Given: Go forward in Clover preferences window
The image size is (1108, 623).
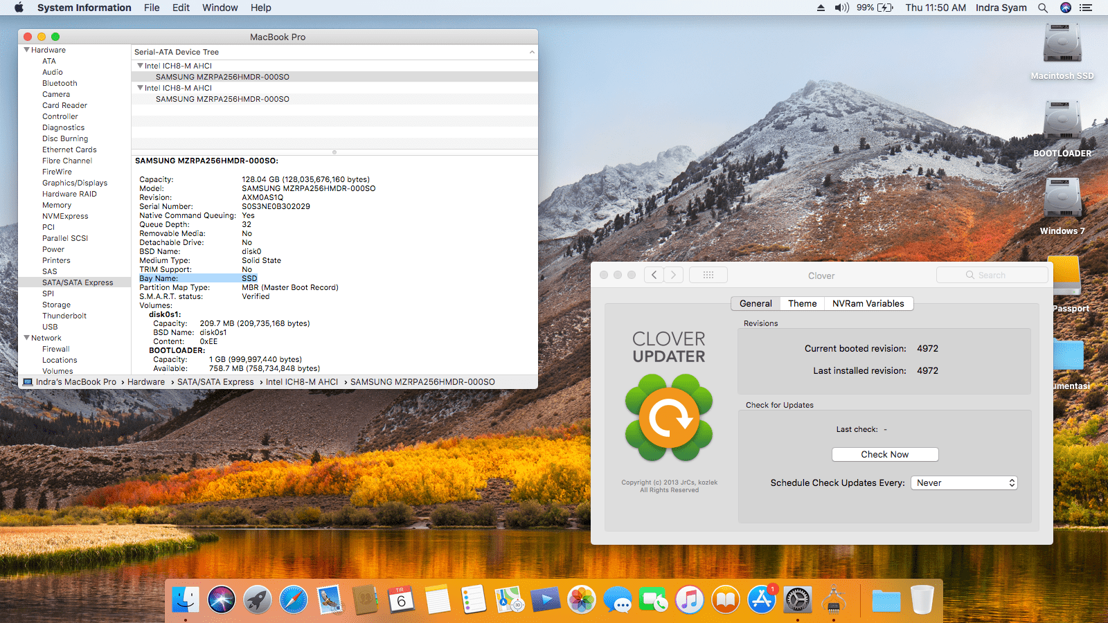Looking at the screenshot, I should [673, 275].
